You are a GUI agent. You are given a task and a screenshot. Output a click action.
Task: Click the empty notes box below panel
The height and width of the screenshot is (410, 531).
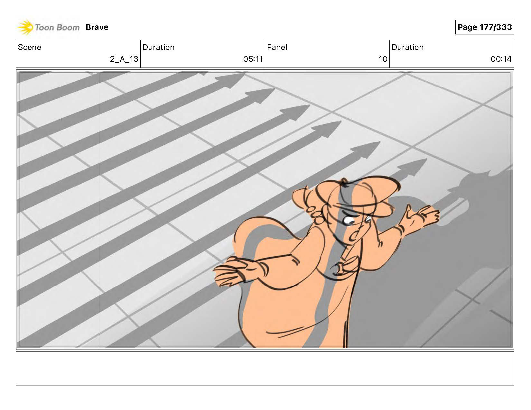point(265,369)
